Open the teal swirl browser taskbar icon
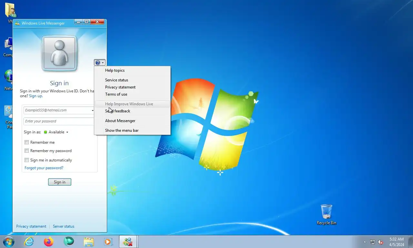The width and height of the screenshot is (413, 248). 69,242
